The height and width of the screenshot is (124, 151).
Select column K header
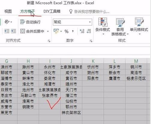(x=93, y=61)
